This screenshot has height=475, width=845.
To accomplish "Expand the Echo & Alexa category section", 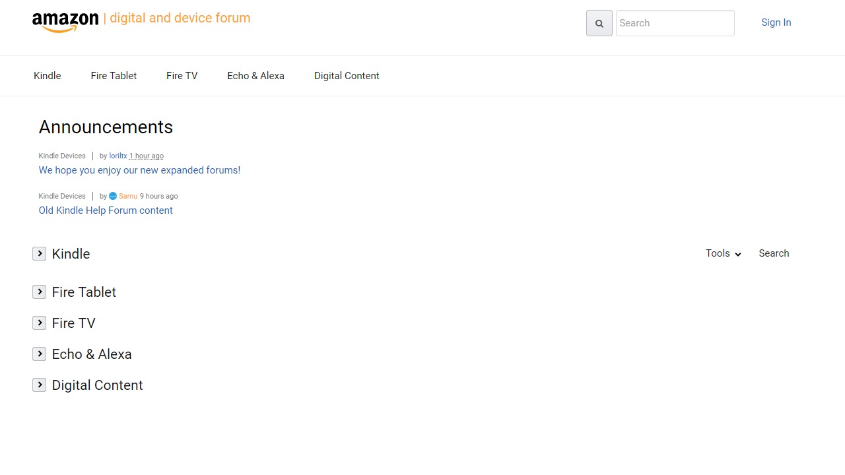I will 40,354.
